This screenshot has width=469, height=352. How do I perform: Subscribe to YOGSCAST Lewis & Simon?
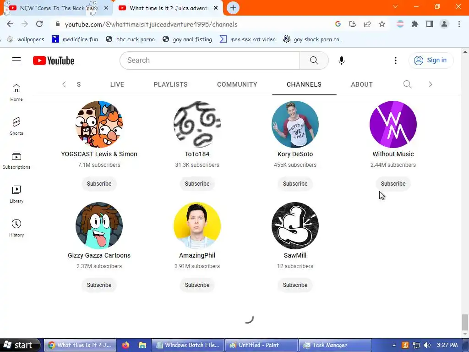(99, 183)
